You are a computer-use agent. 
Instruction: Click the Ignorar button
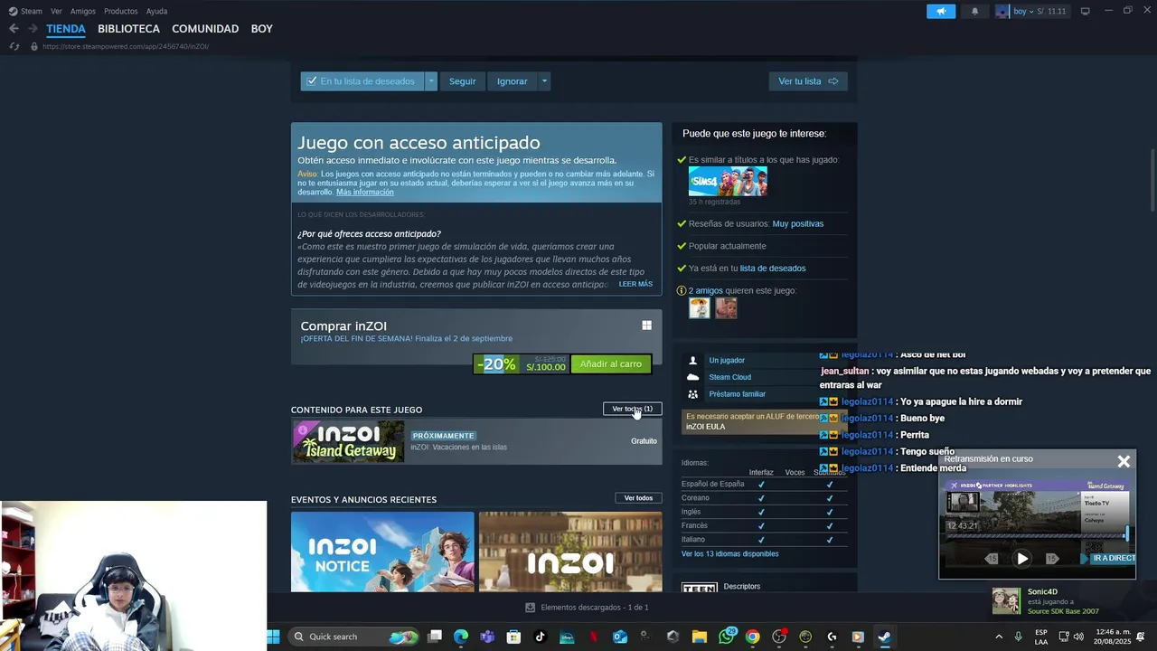coord(512,81)
